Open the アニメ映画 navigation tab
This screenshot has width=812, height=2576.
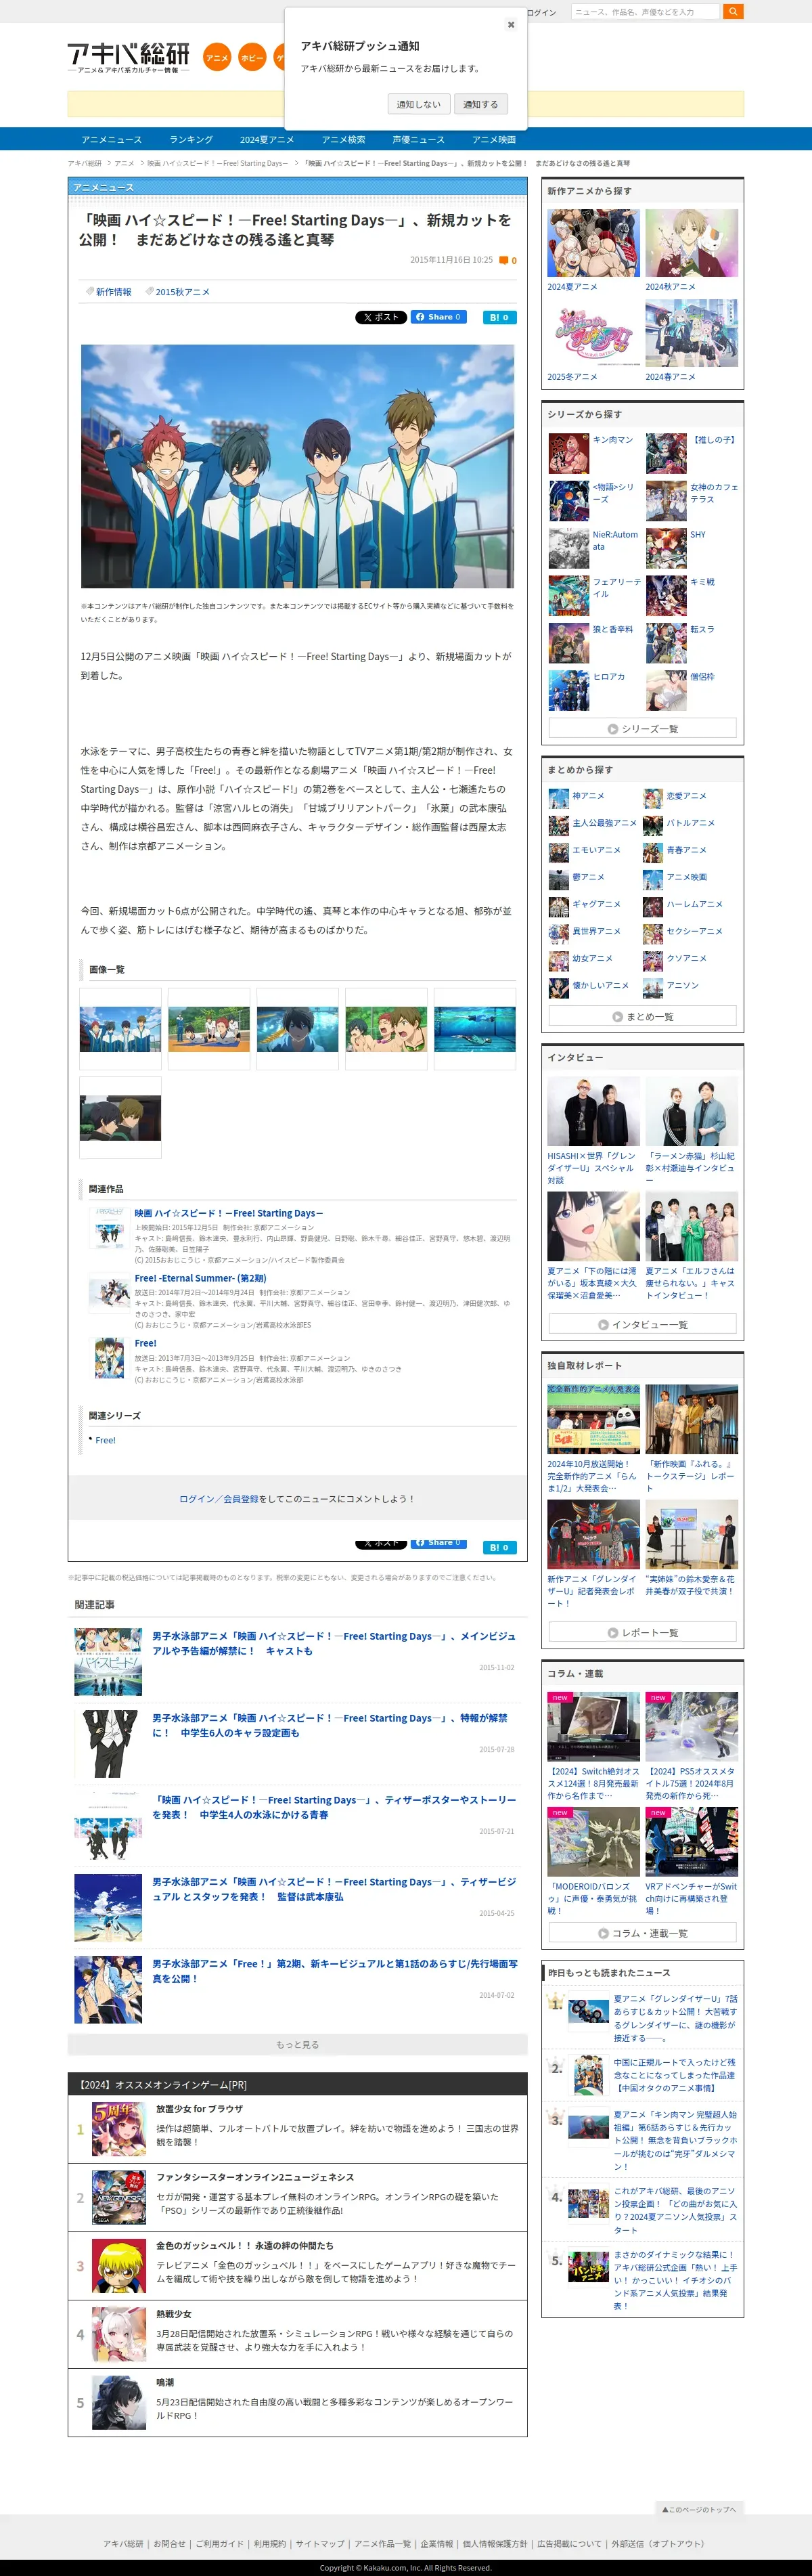(x=494, y=139)
